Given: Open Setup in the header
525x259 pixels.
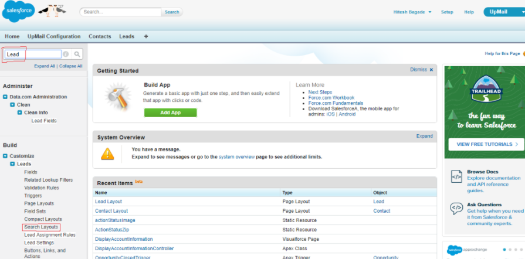Looking at the screenshot, I should pyautogui.click(x=447, y=12).
